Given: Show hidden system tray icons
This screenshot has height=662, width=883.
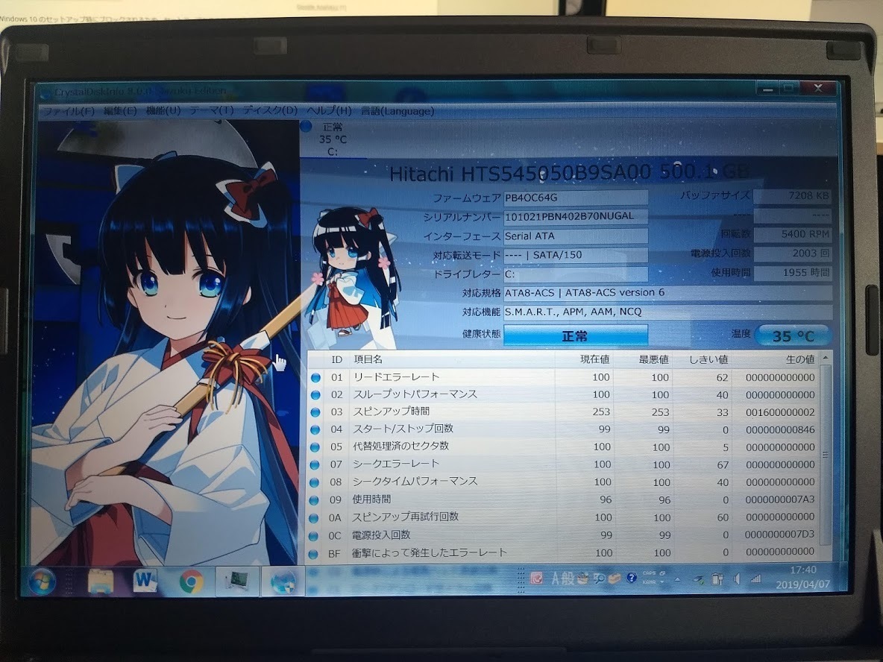Looking at the screenshot, I should (677, 579).
